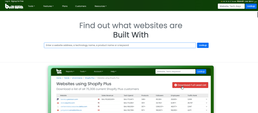258x113 pixels.
Task: Focus the header Website, Tech, Keyword field
Action: [231, 6]
